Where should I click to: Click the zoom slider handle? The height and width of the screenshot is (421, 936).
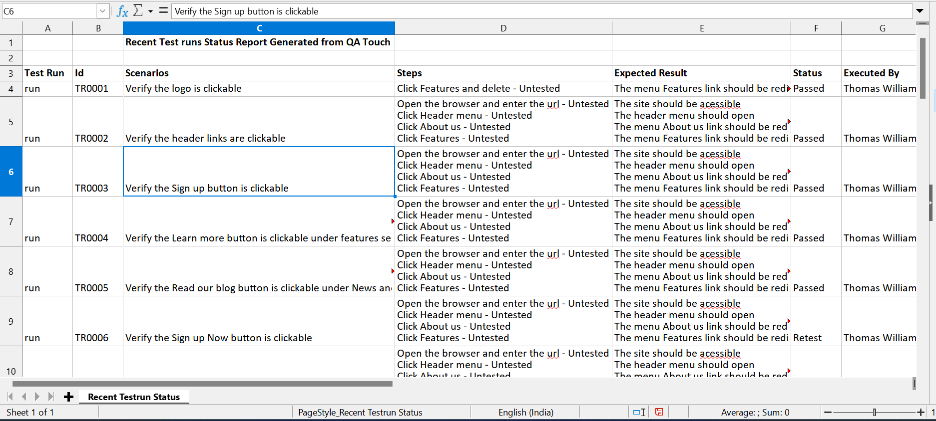(x=875, y=412)
